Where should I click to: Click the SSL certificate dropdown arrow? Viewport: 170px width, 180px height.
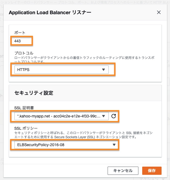[105, 116]
